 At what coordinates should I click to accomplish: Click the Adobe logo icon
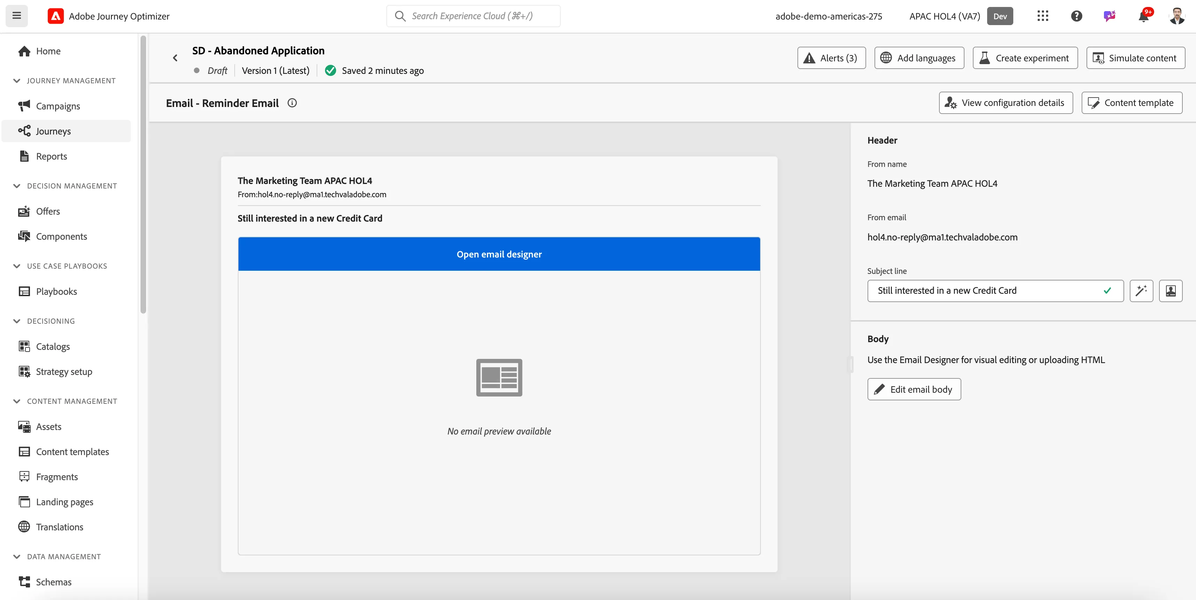[x=55, y=16]
